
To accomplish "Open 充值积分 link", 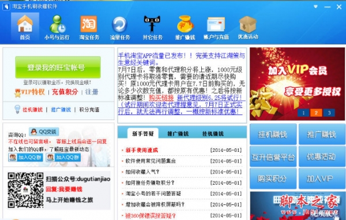I will pos(65,92).
